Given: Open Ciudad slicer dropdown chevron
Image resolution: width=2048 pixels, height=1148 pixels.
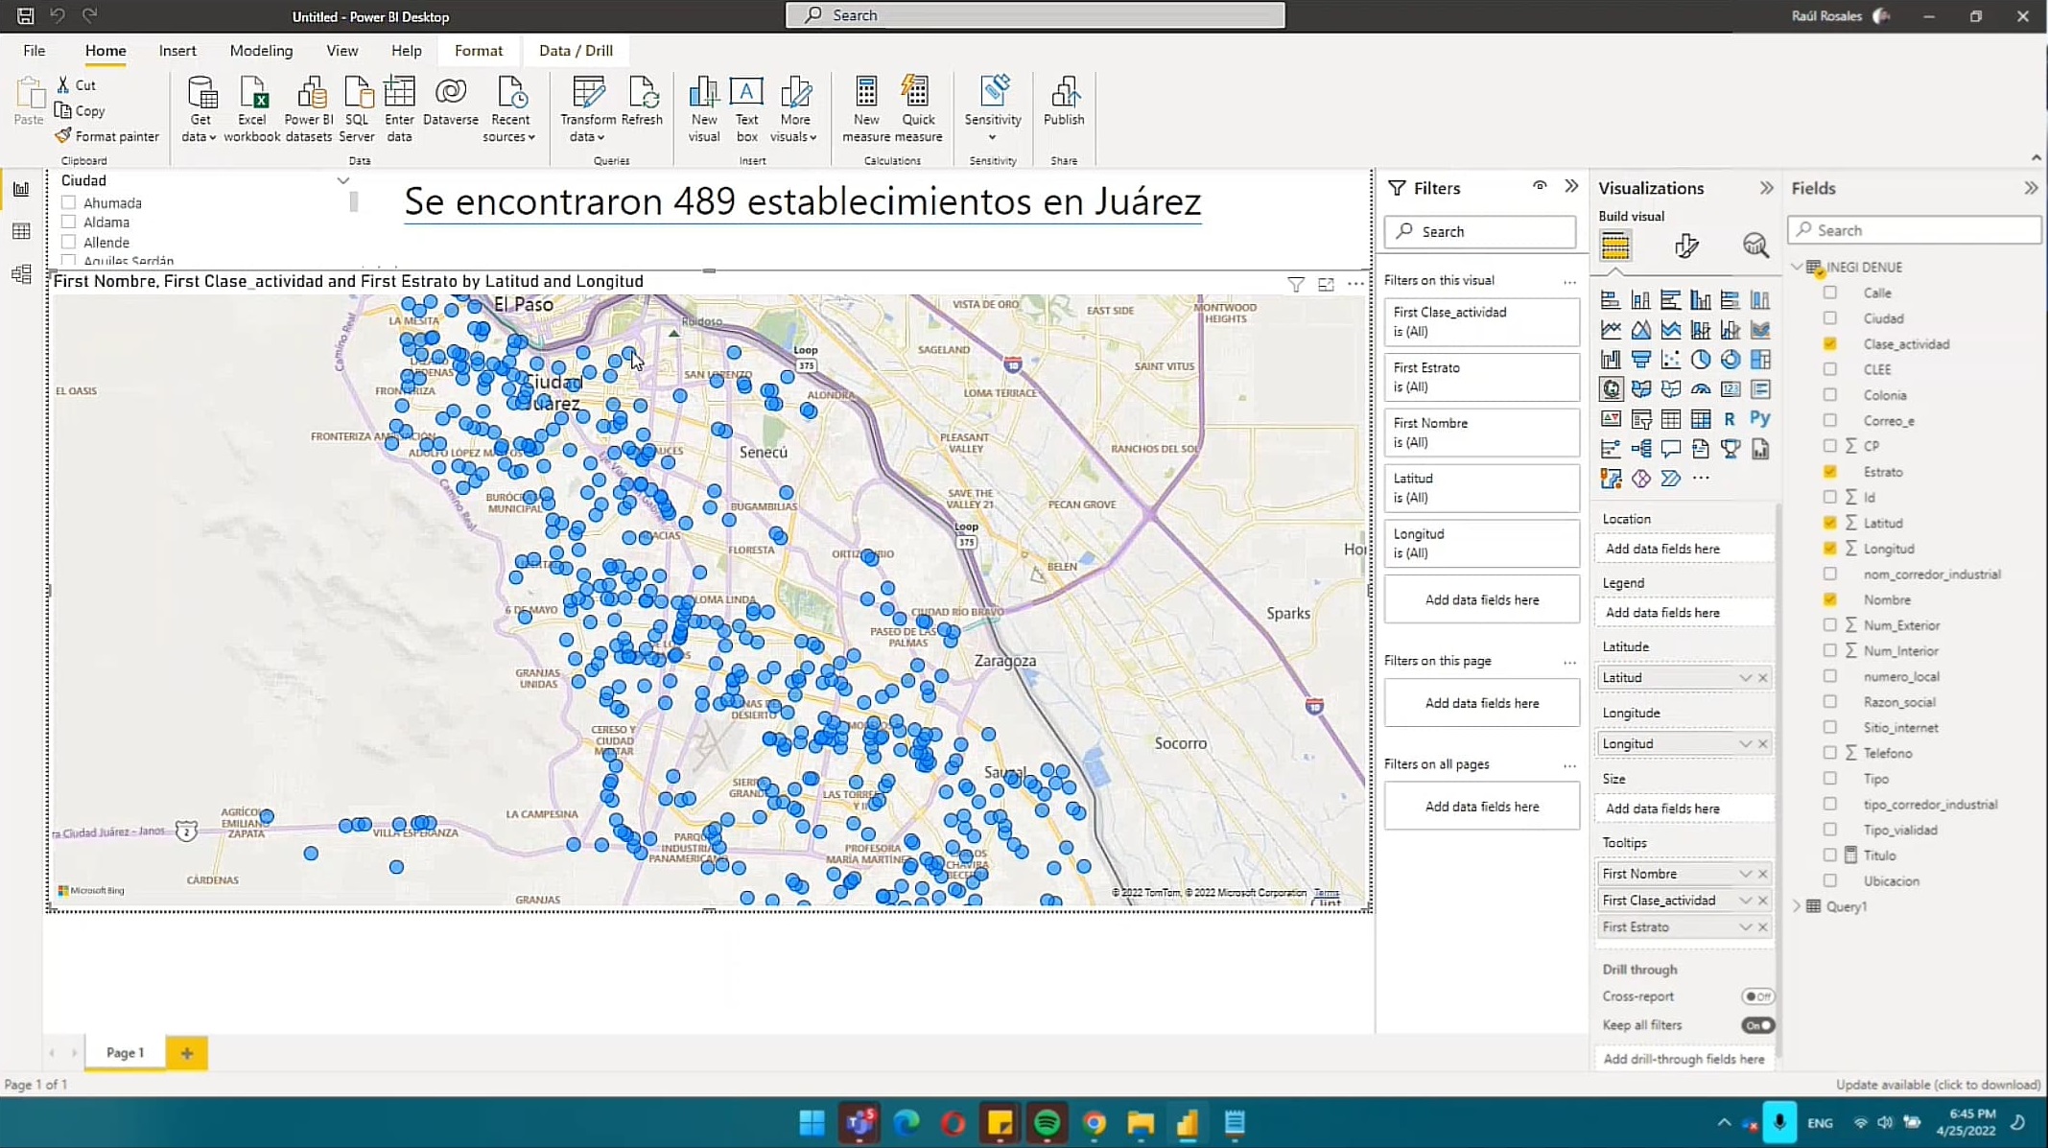Looking at the screenshot, I should point(343,180).
